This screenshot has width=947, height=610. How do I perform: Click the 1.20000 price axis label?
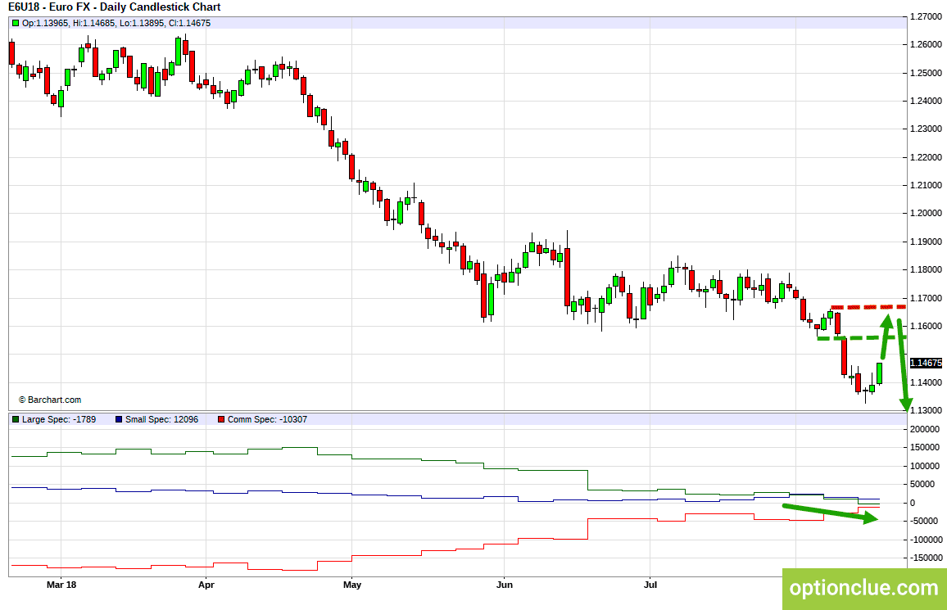(925, 213)
